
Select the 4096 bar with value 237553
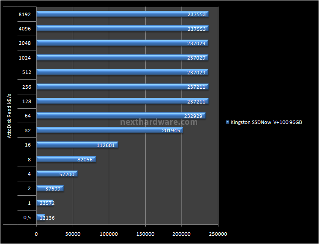122,29
